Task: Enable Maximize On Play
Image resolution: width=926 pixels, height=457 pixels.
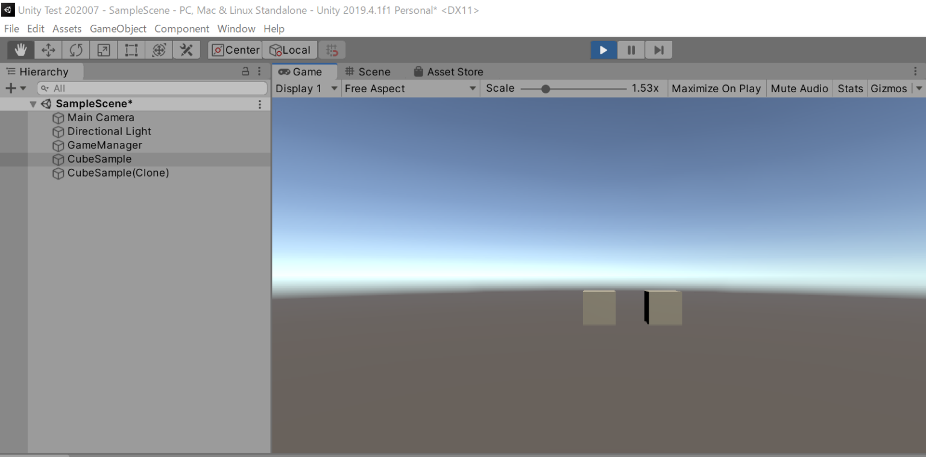Action: [716, 88]
